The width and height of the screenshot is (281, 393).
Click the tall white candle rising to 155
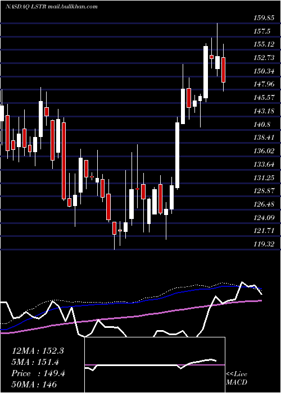click(x=206, y=72)
